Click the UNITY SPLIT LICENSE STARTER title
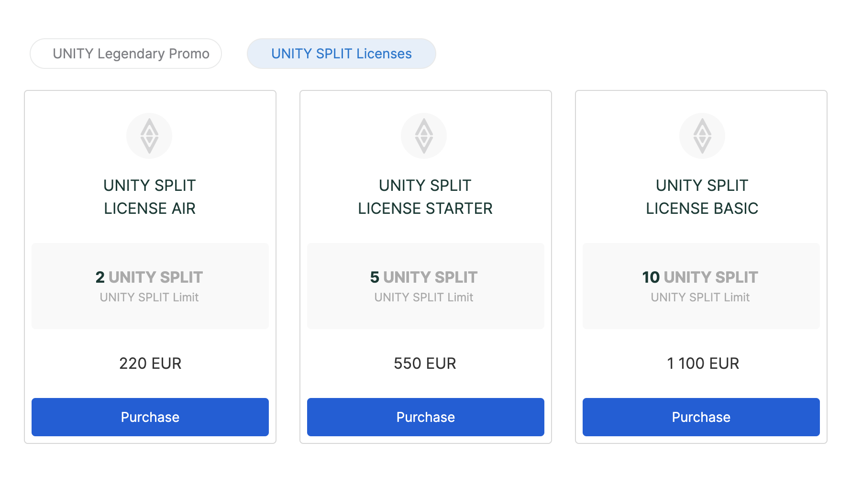862x486 pixels. click(425, 197)
